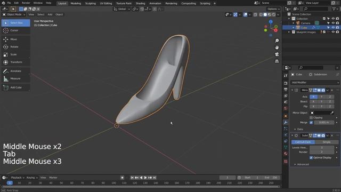This screenshot has height=192, width=341.
Task: Open the Playback dropdown in timeline
Action: tap(18, 178)
